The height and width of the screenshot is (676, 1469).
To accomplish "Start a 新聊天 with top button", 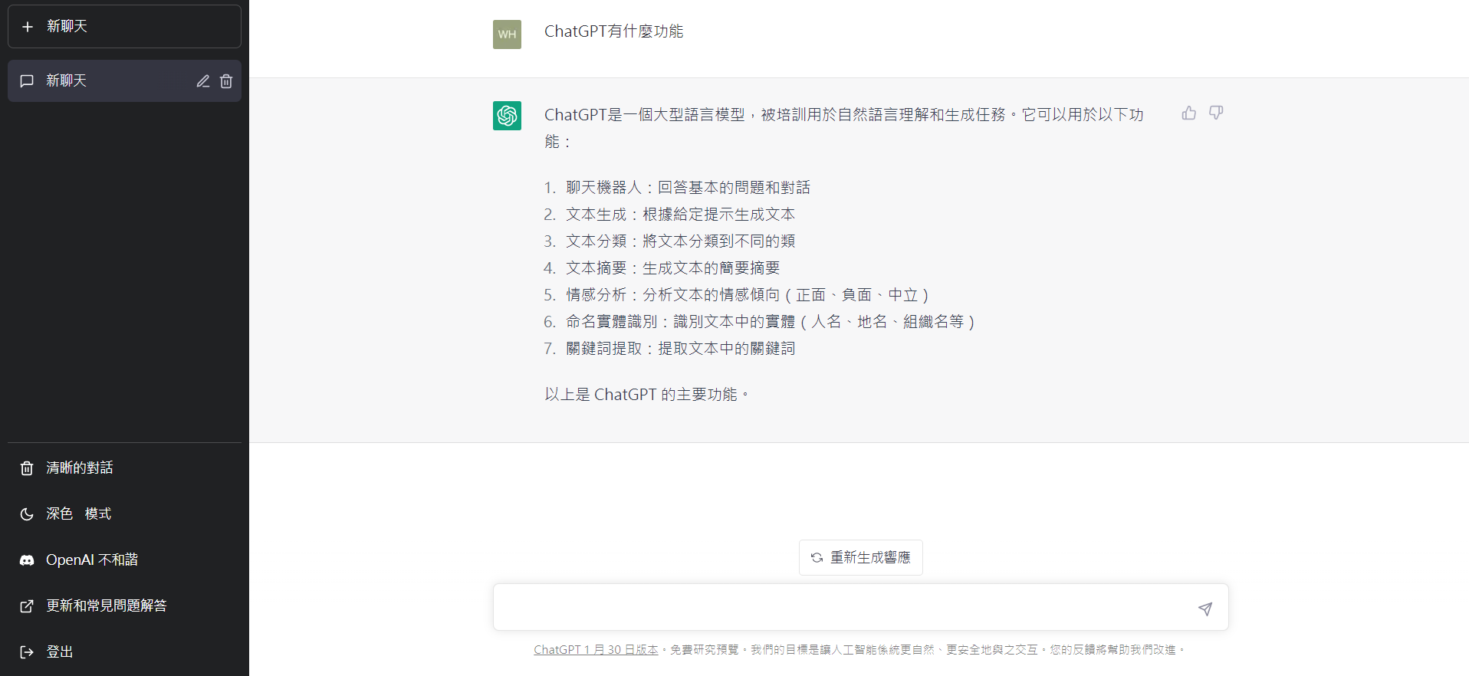I will point(124,27).
